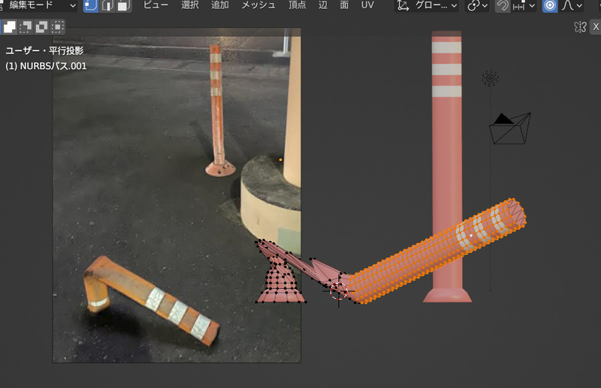This screenshot has width=601, height=388.
Task: Toggle the X axis mirror button
Action: [596, 27]
